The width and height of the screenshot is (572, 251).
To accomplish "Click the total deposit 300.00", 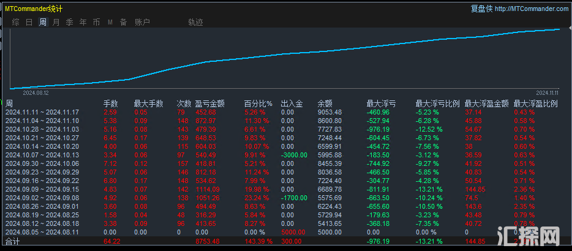I will point(292,241).
